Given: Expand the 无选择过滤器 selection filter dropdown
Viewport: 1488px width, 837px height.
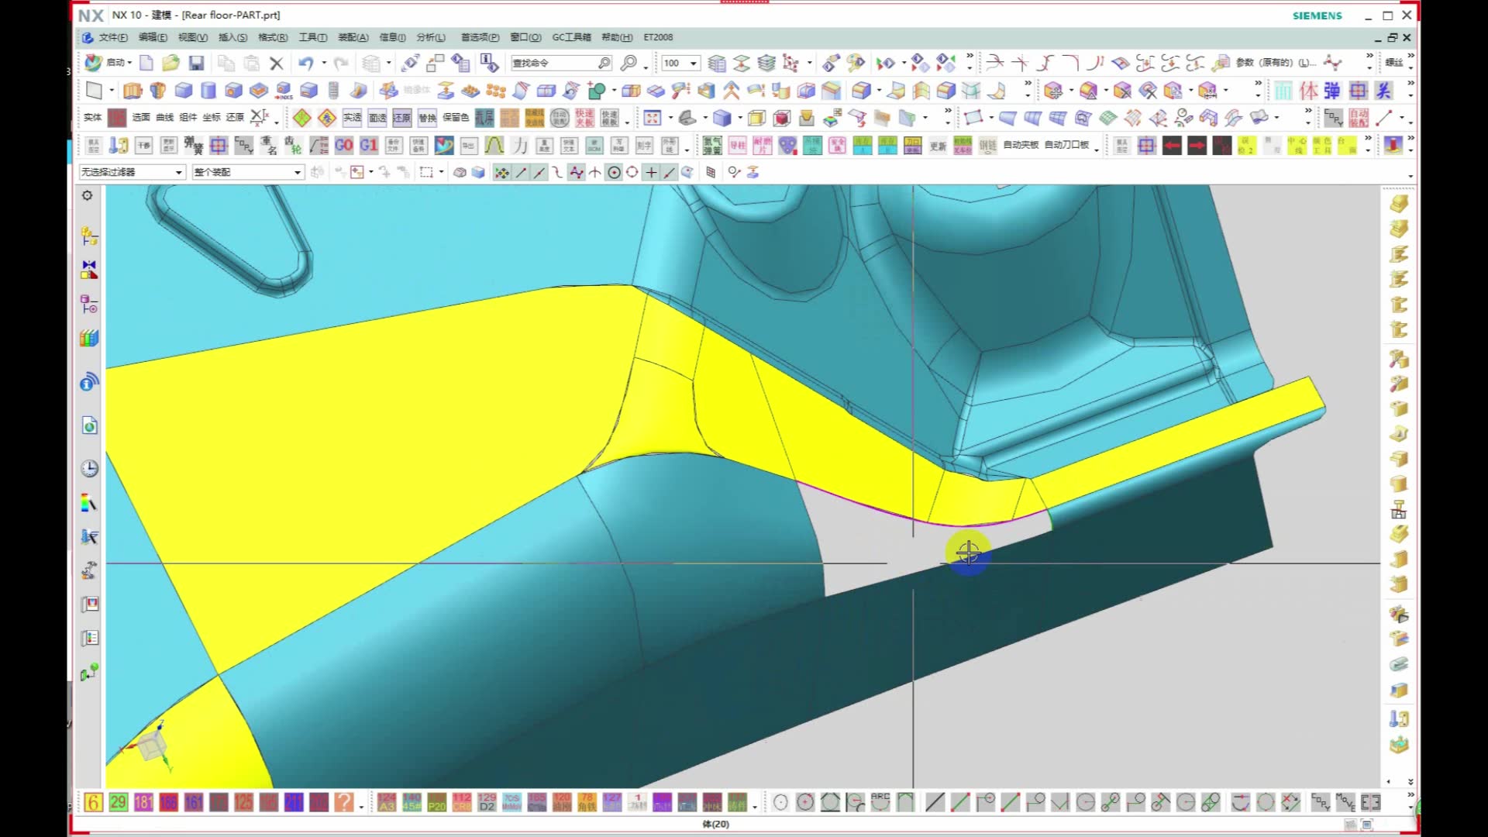Looking at the screenshot, I should tap(179, 172).
